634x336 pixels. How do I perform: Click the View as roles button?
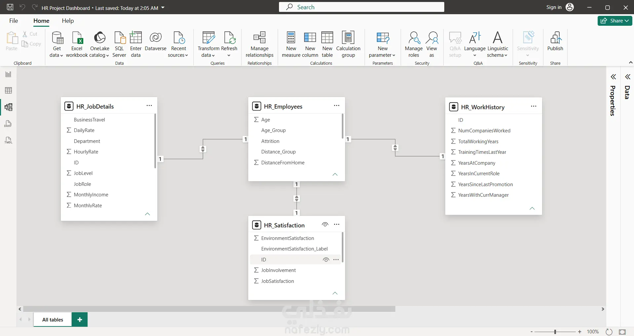pos(432,45)
